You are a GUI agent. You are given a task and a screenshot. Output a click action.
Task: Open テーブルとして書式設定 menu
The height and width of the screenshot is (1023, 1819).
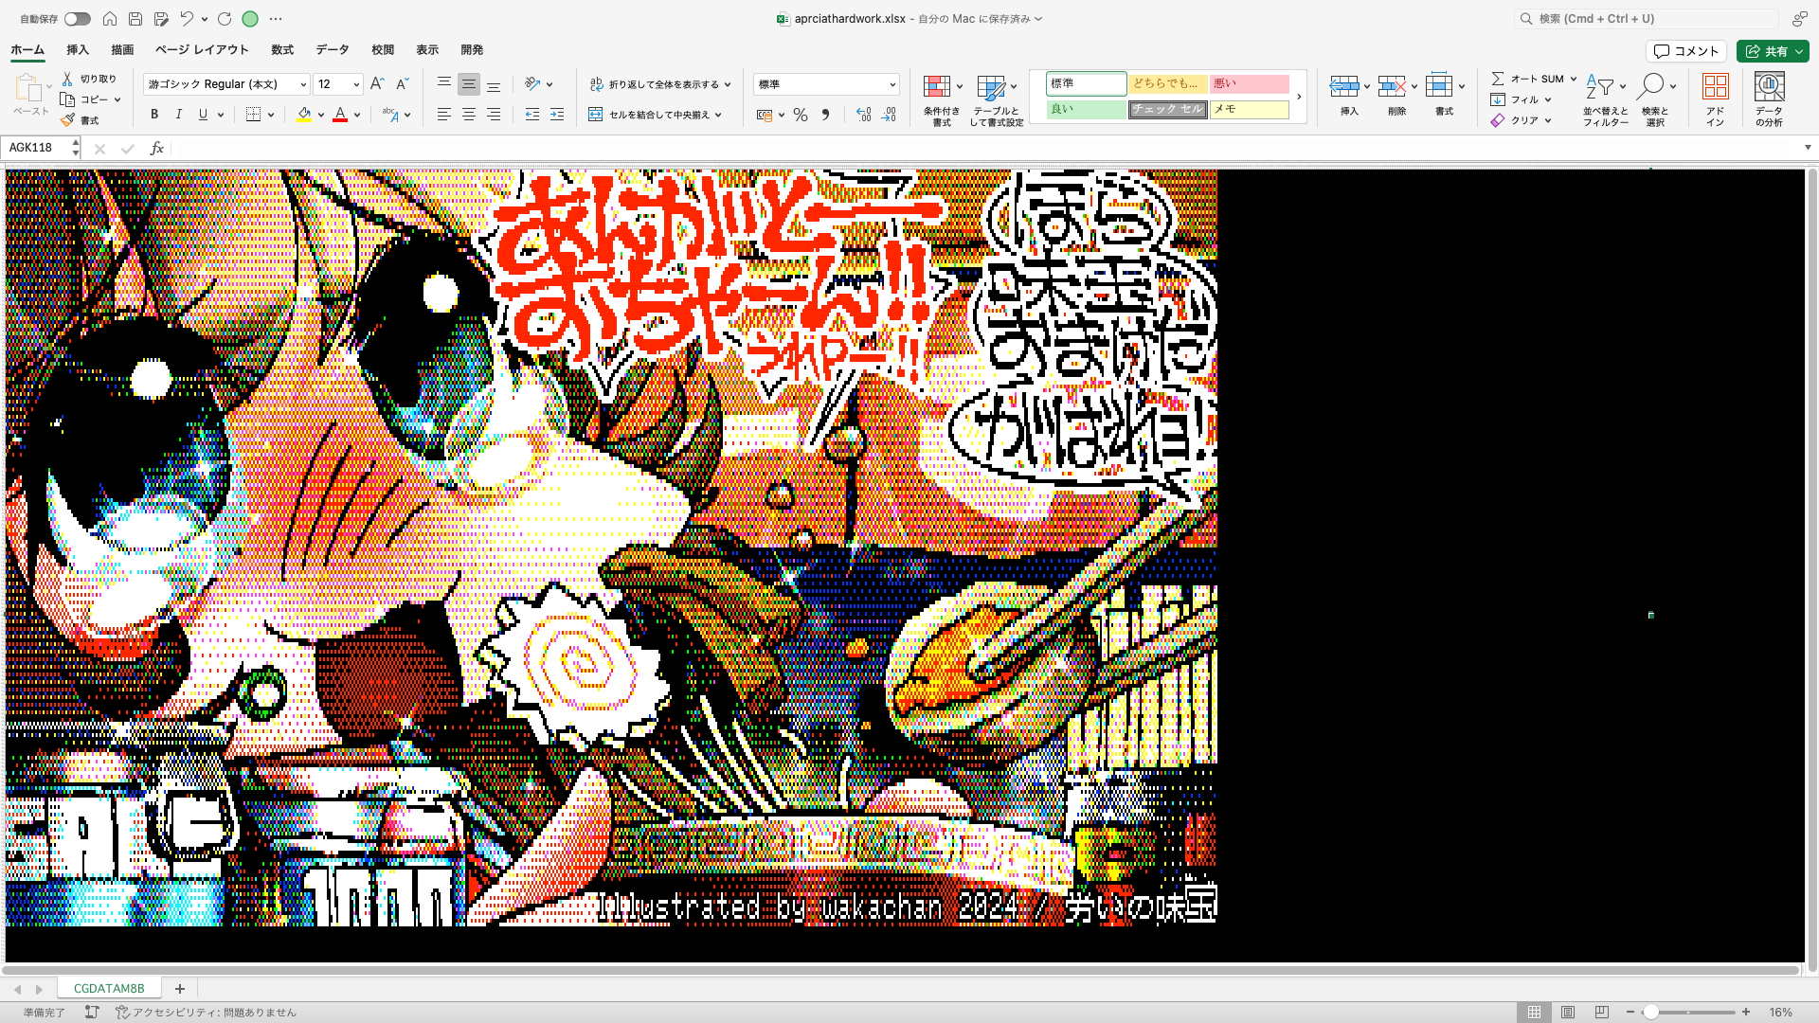(x=996, y=99)
